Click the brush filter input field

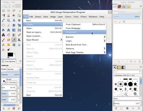126,72
